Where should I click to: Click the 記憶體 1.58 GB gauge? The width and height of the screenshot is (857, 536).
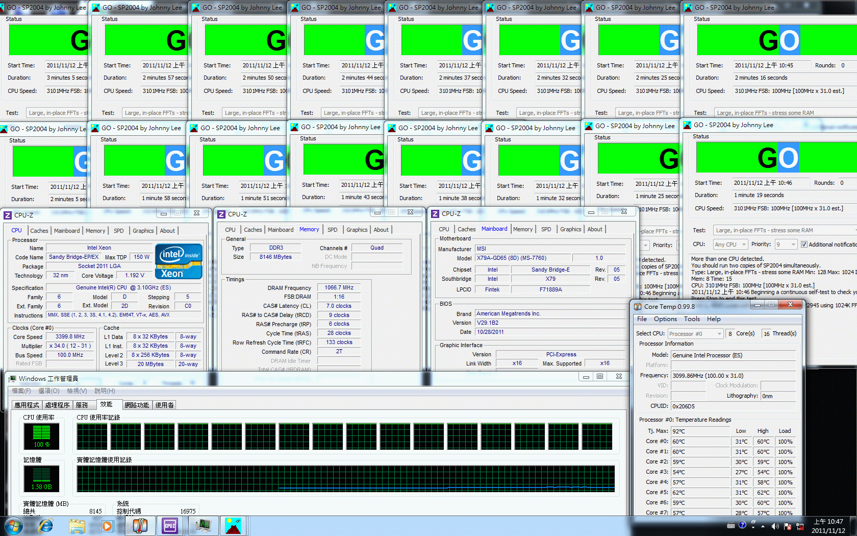(42, 479)
